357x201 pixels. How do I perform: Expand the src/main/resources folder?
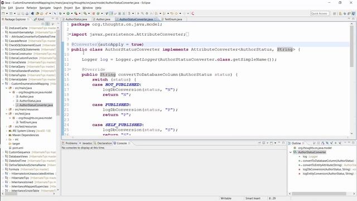click(x=7, y=109)
